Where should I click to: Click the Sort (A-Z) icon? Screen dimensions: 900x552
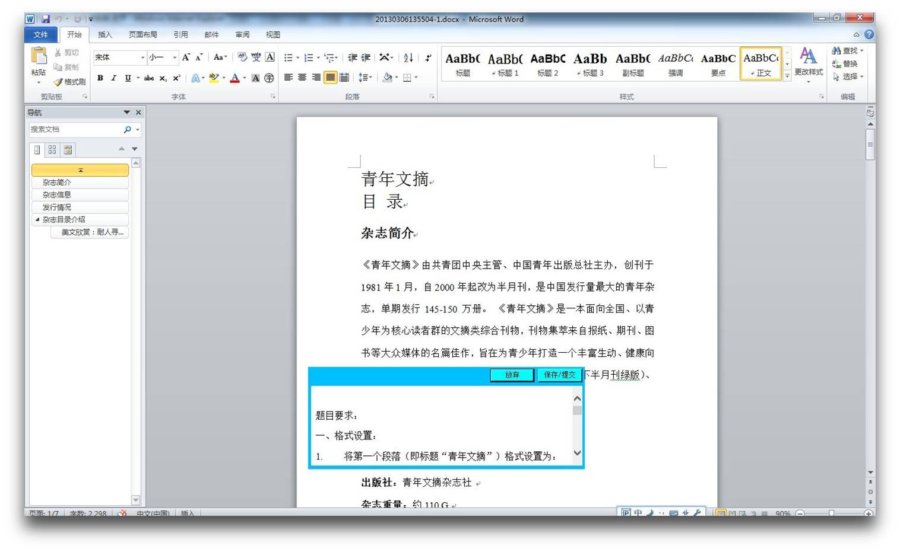click(408, 58)
